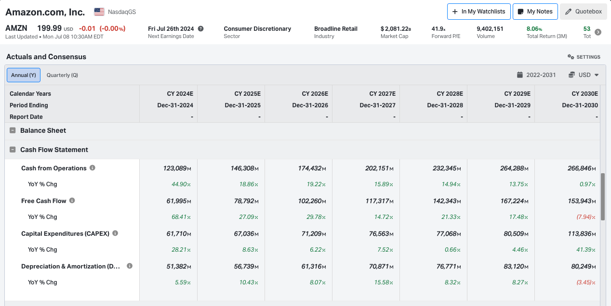Image resolution: width=611 pixels, height=306 pixels.
Task: Collapse the Cash Flow Statement section
Action: [13, 150]
